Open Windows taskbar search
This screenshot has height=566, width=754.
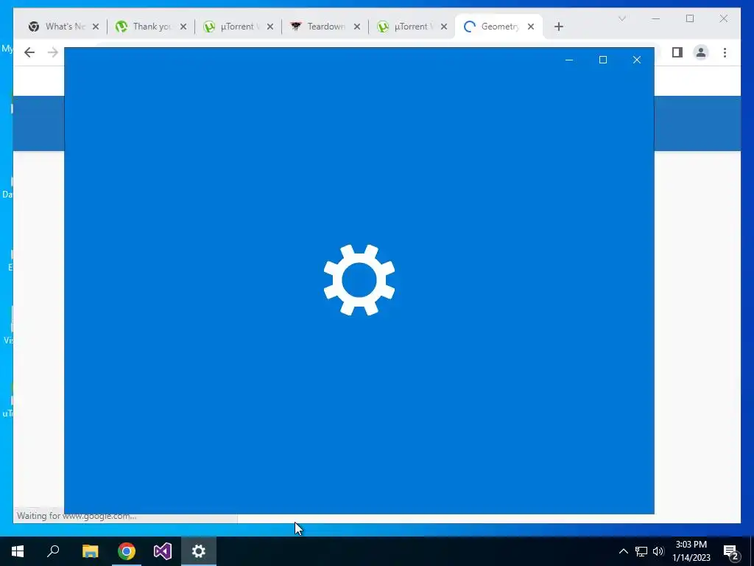(53, 551)
